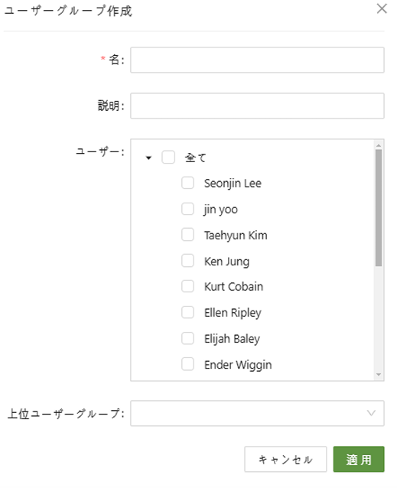Click the Ellen Ripley name label
Image resolution: width=397 pixels, height=488 pixels.
(233, 313)
